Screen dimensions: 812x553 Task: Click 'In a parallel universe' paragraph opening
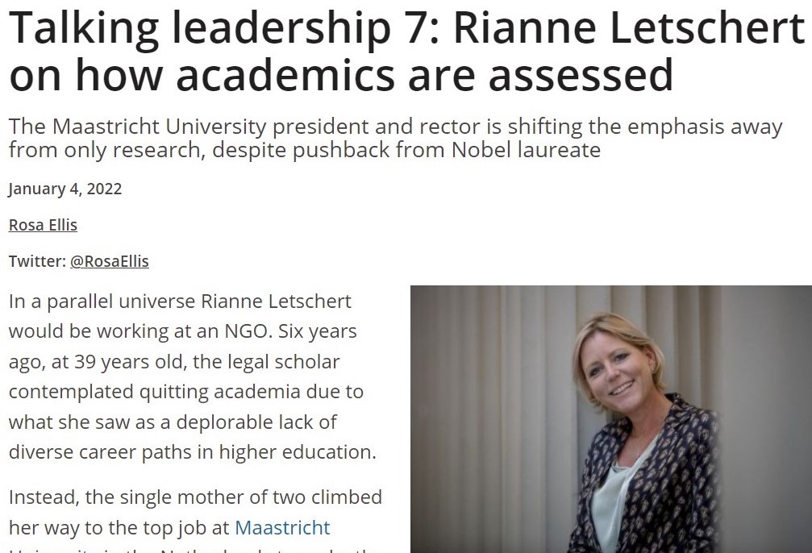[102, 301]
